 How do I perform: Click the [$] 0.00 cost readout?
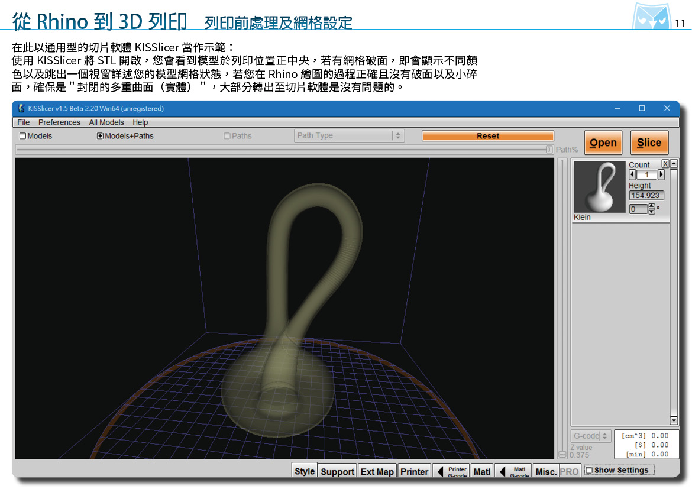point(651,445)
